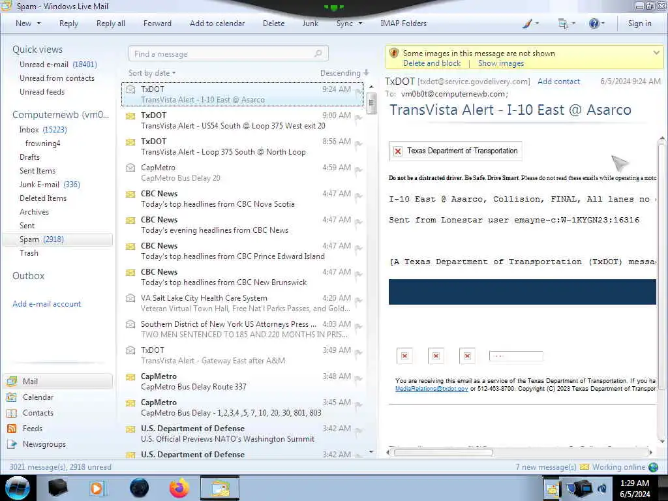Toggle flag on Southern District of New York message
The width and height of the screenshot is (668, 501).
tap(358, 327)
